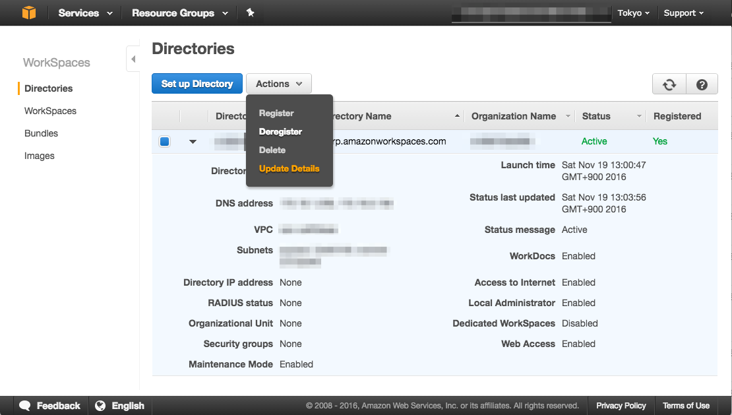Click the globe icon next to English
Screen dimensions: 732x415
point(100,405)
